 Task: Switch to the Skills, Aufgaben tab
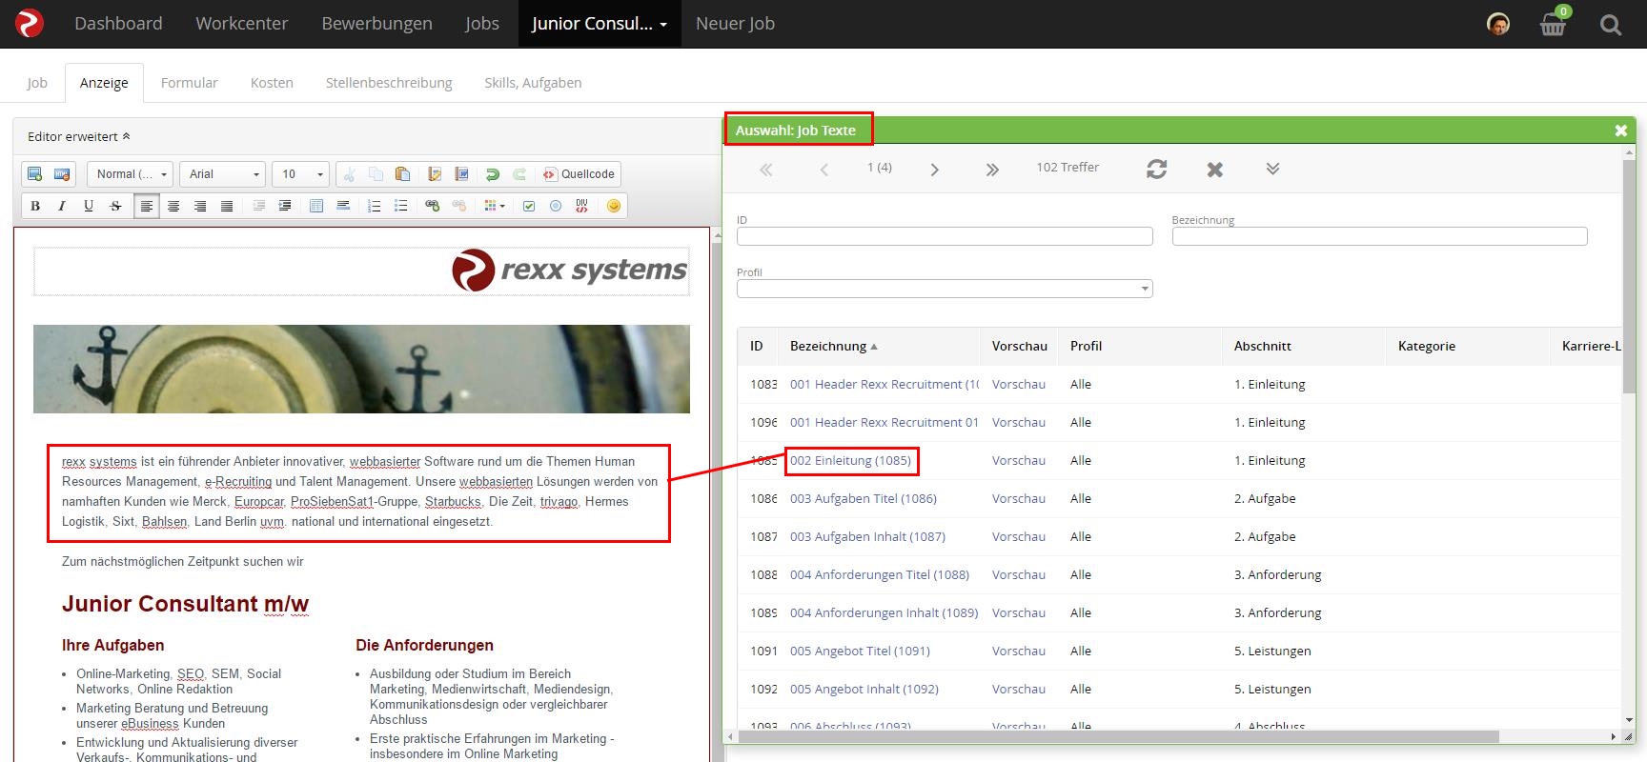pyautogui.click(x=533, y=83)
